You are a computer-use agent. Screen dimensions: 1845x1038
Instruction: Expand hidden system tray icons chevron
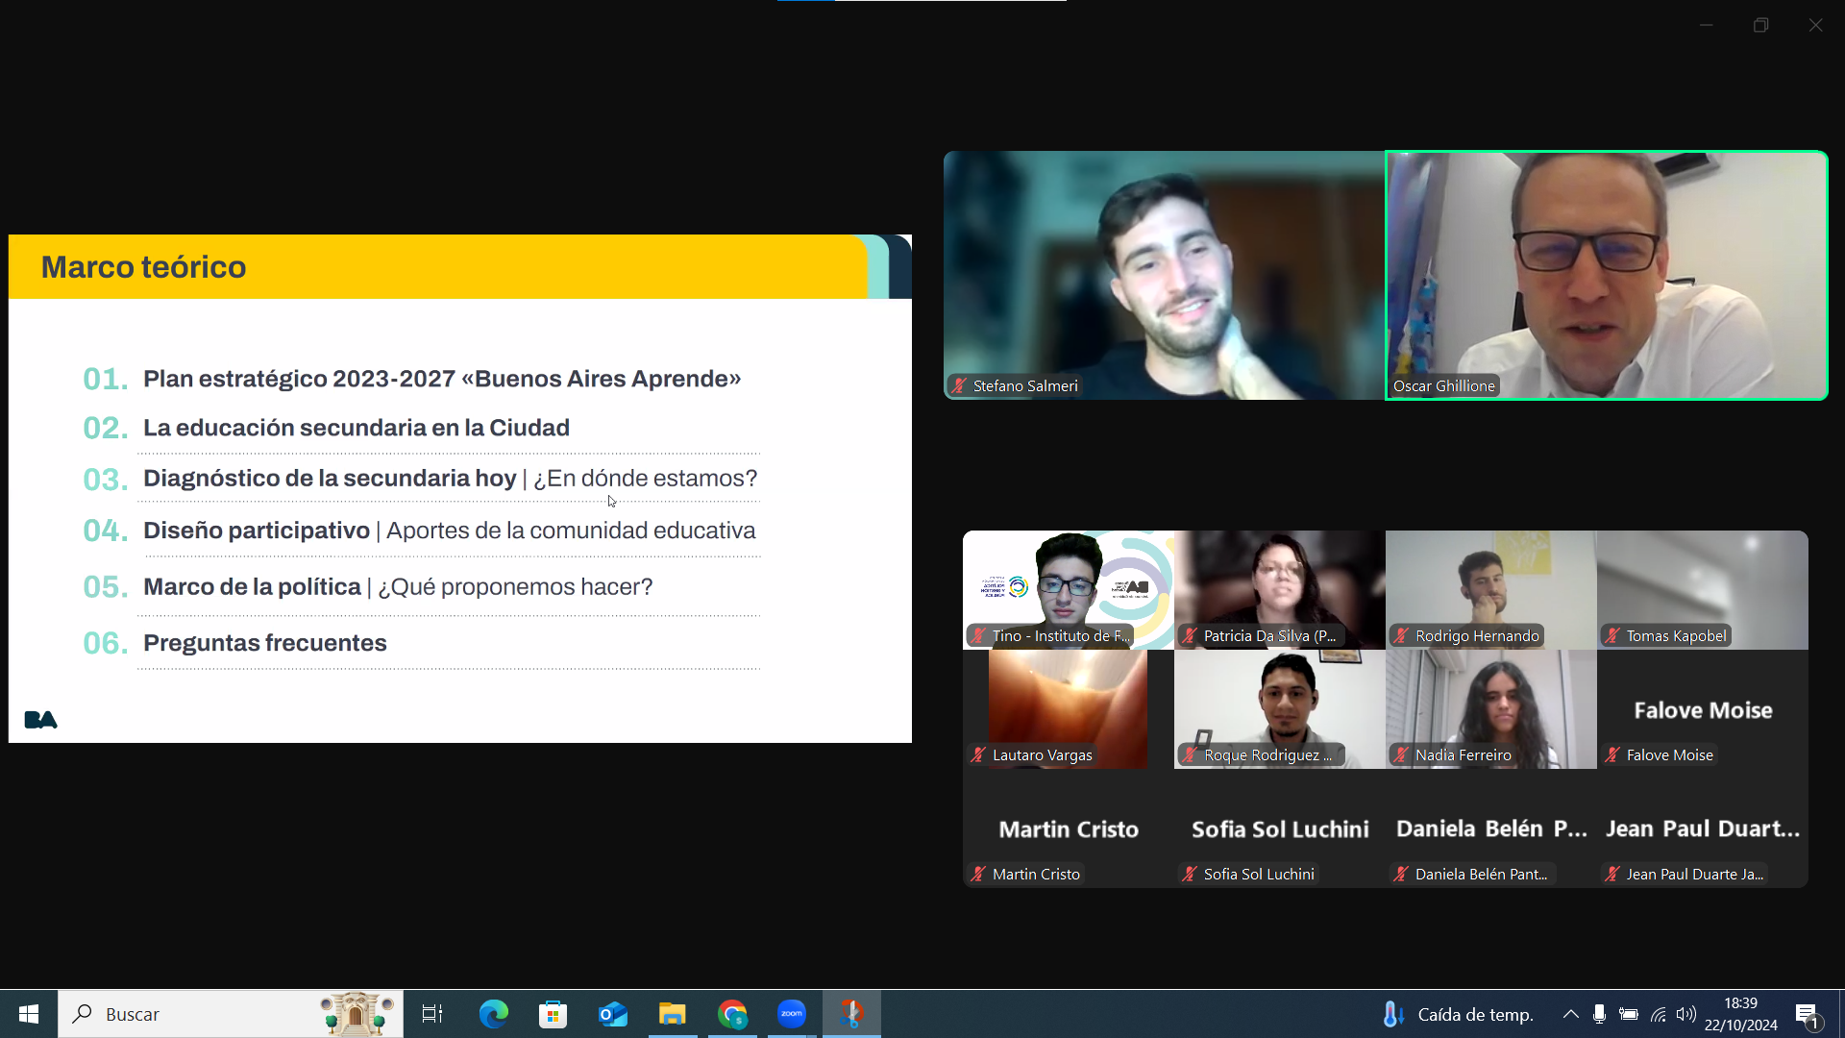pos(1570,1014)
